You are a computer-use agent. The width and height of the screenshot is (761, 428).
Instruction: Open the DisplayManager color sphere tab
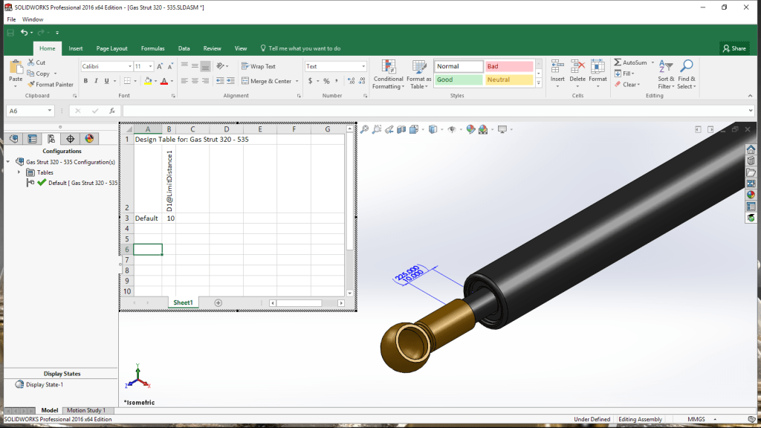pos(89,138)
